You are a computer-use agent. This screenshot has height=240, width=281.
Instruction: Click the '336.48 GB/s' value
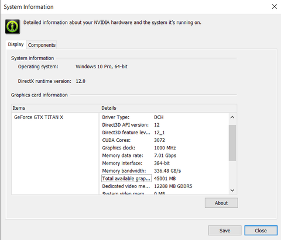click(167, 171)
